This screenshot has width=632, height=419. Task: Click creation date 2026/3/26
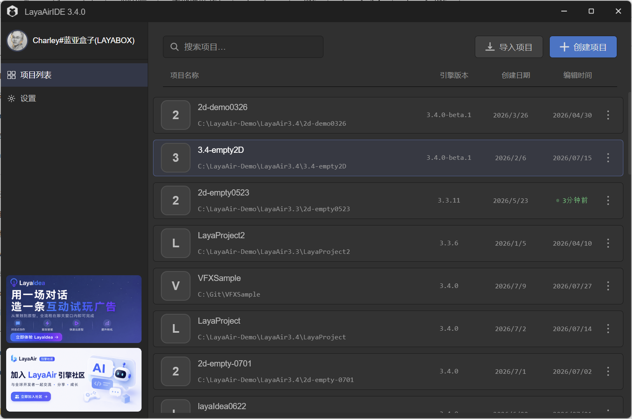(x=511, y=115)
